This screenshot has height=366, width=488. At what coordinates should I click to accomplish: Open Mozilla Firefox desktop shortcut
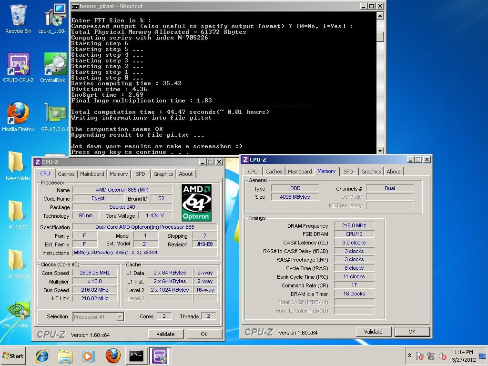click(x=18, y=116)
